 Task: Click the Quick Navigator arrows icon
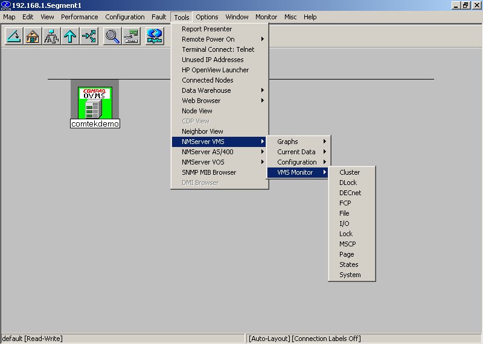(x=89, y=37)
